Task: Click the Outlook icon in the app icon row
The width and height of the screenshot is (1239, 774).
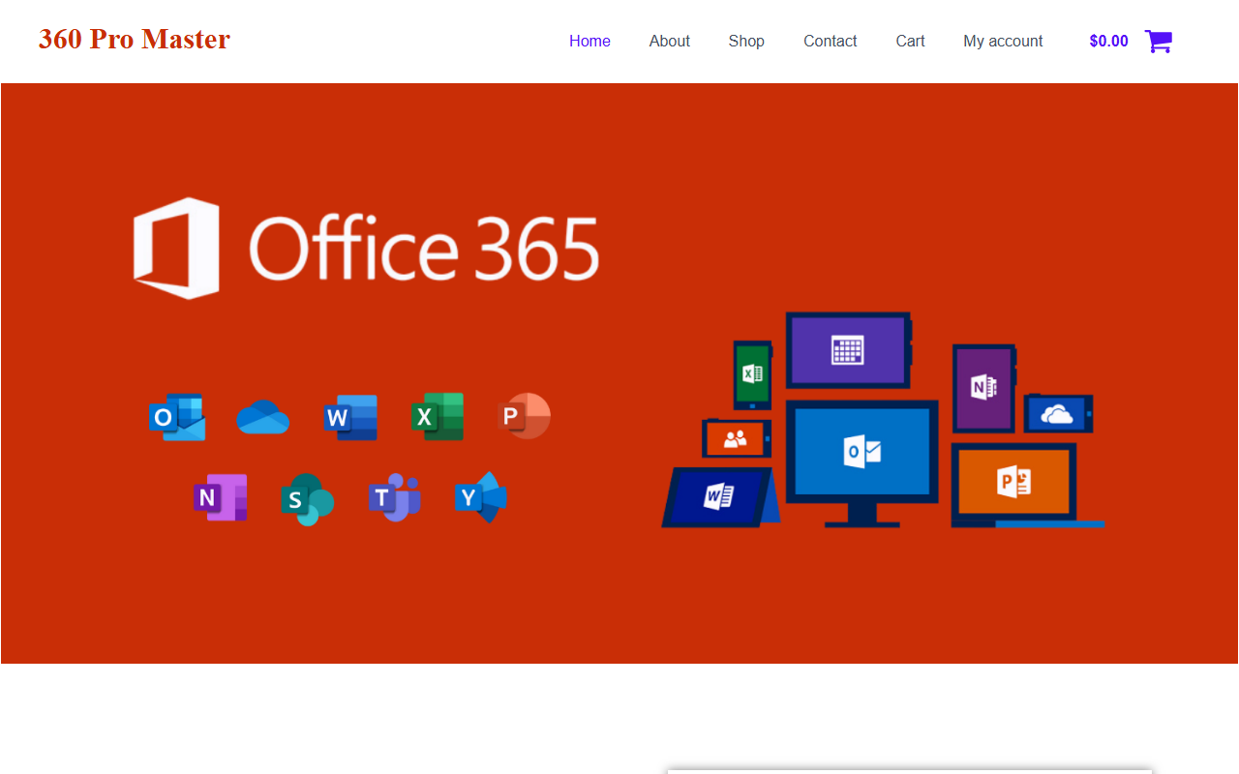Action: pyautogui.click(x=177, y=417)
